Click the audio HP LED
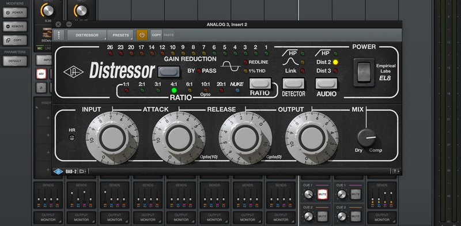 pos(335,54)
